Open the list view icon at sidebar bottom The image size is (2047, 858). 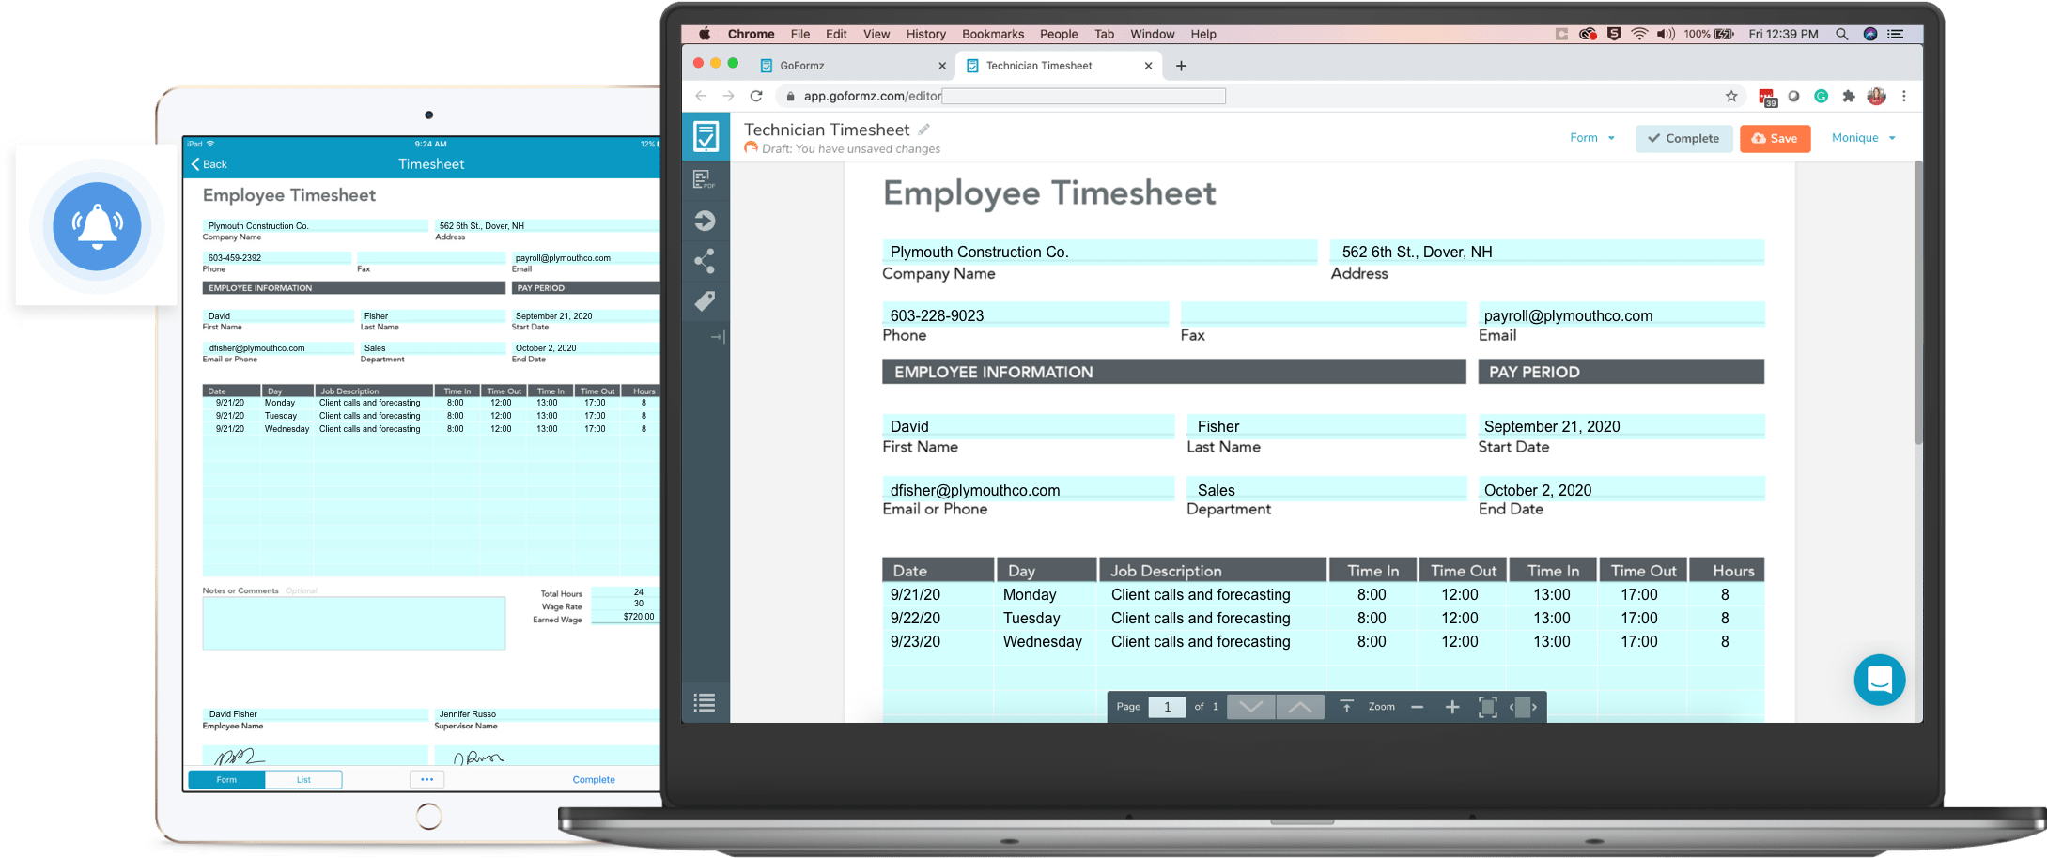[x=706, y=702]
